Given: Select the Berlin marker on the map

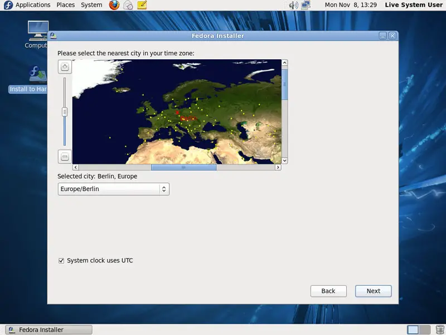Looking at the screenshot, I should point(177,113).
